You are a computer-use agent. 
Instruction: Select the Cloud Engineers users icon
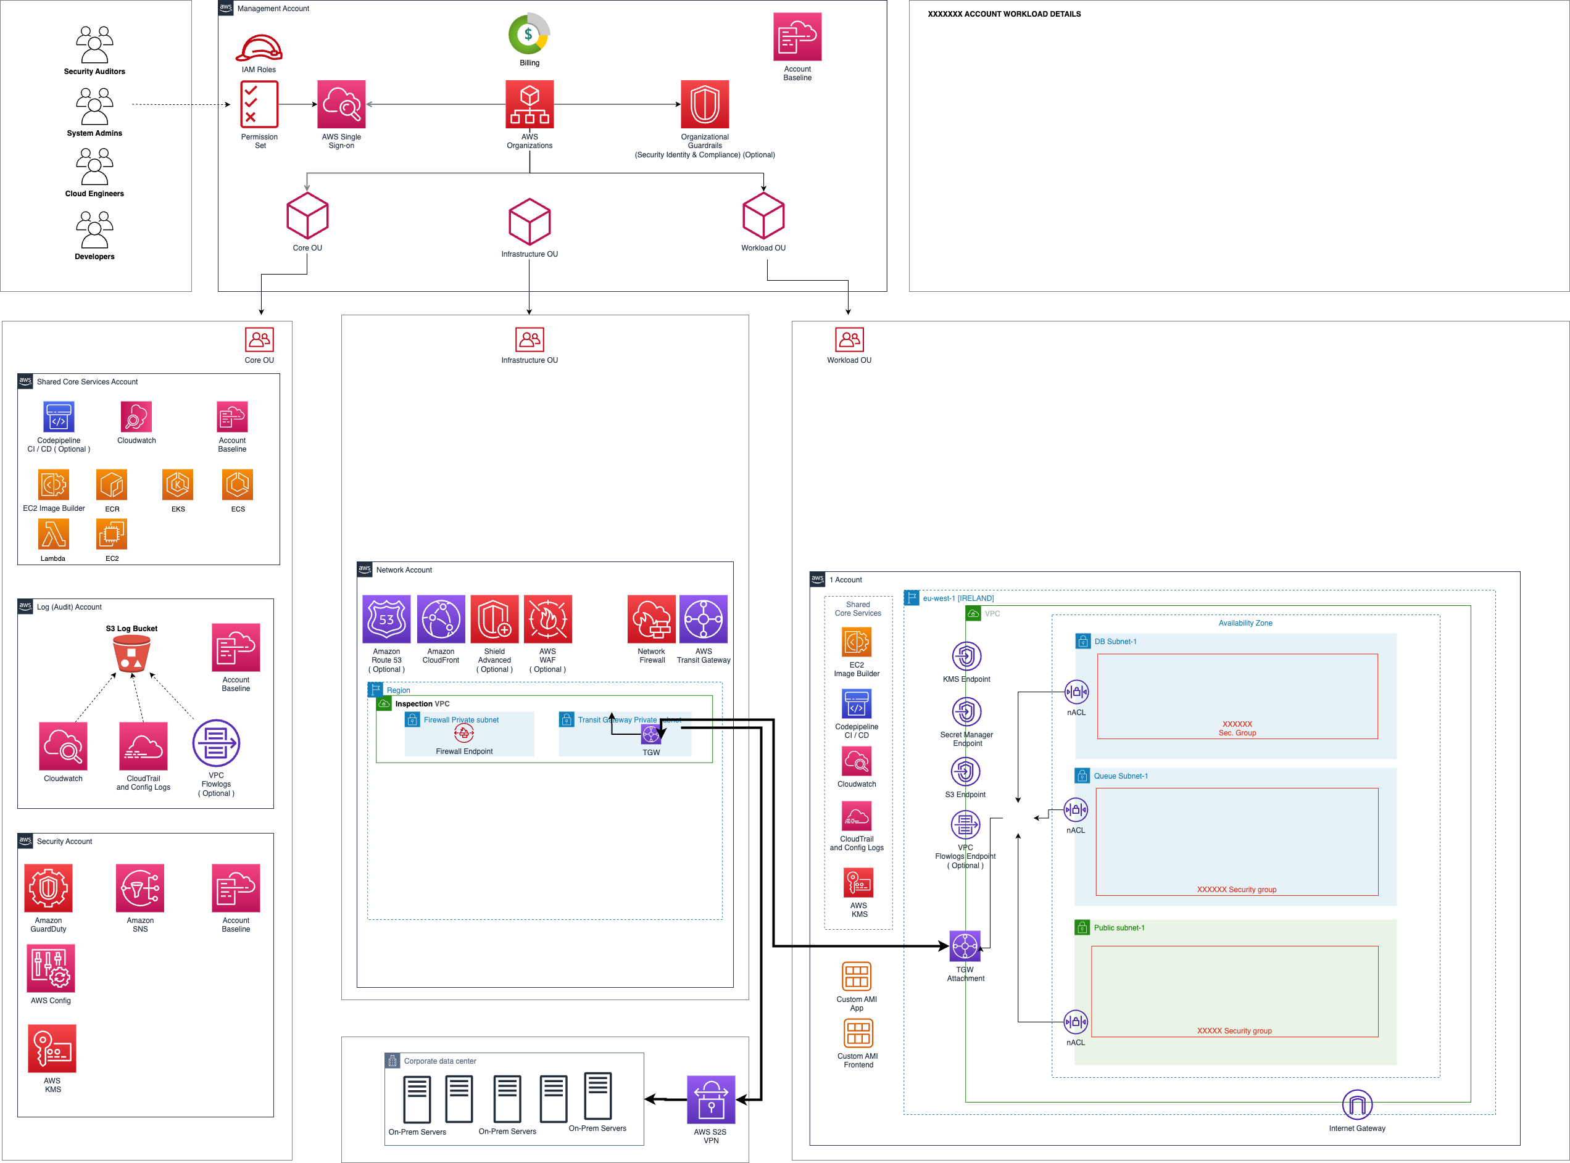coord(94,167)
